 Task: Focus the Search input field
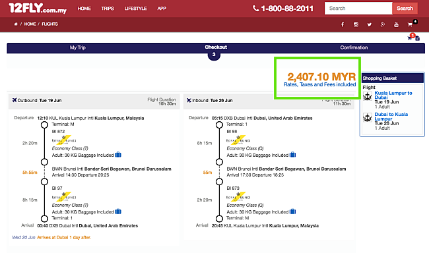358,8
